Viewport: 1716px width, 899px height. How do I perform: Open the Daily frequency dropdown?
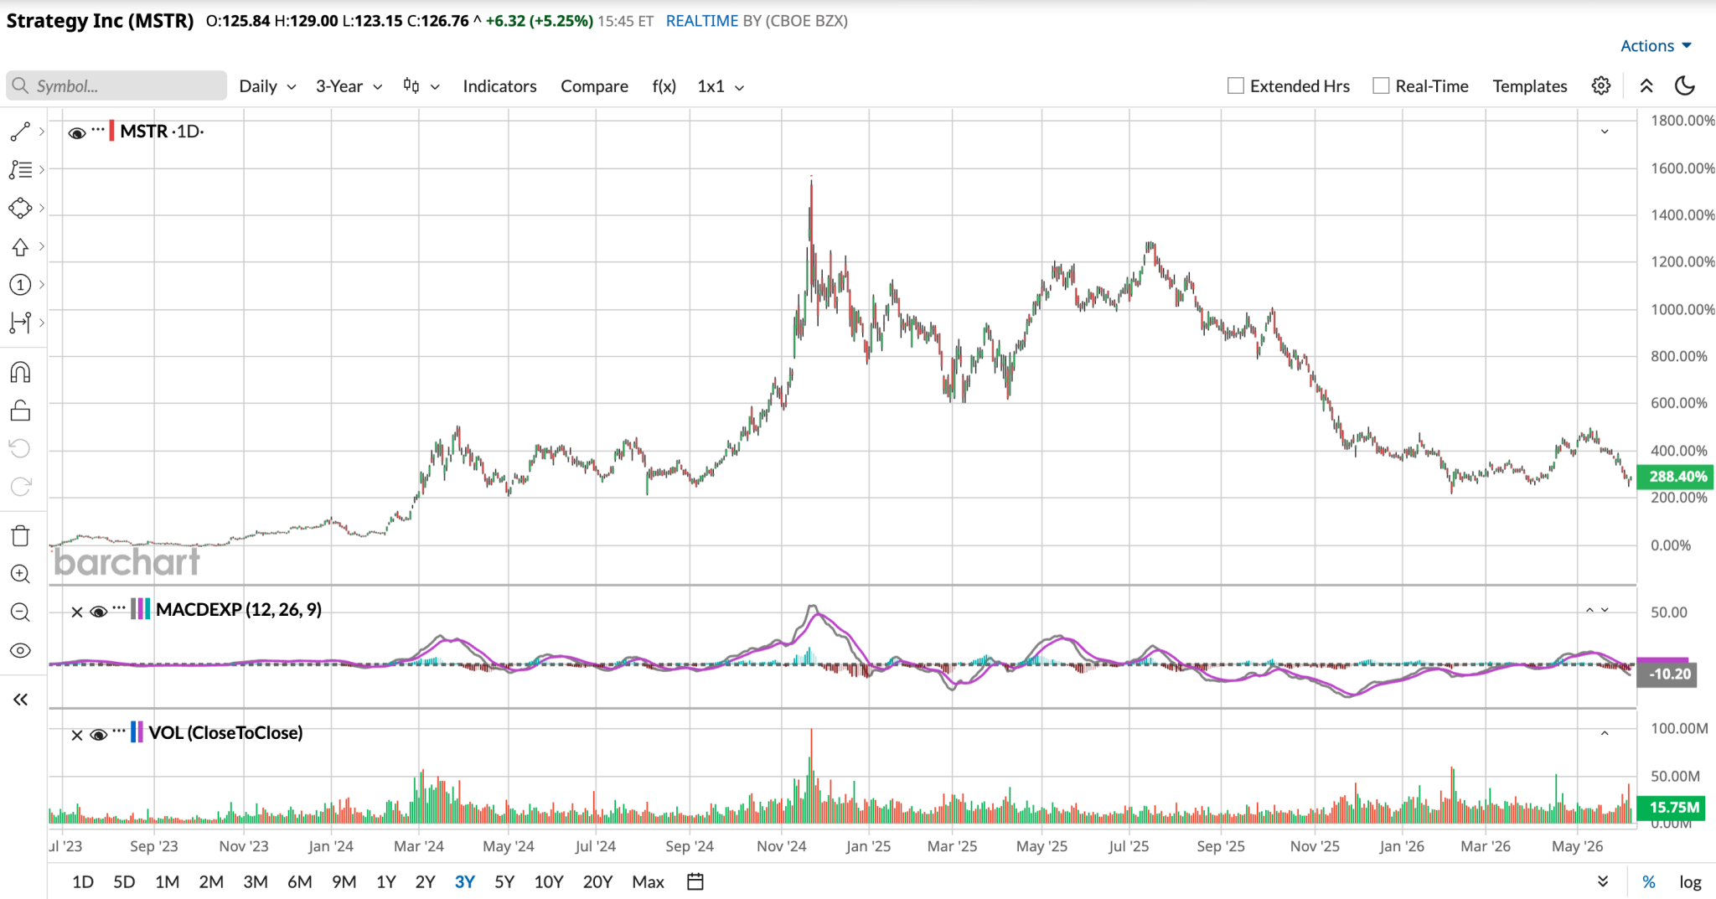267,86
